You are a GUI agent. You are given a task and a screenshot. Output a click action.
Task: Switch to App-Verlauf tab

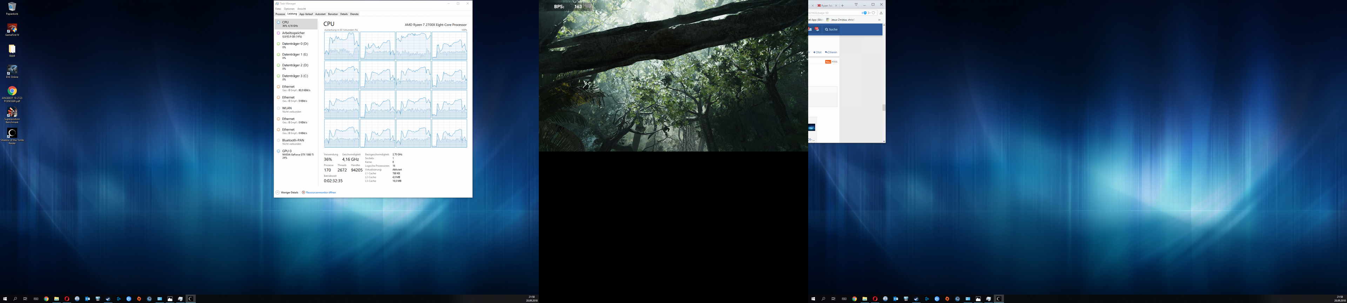[306, 14]
